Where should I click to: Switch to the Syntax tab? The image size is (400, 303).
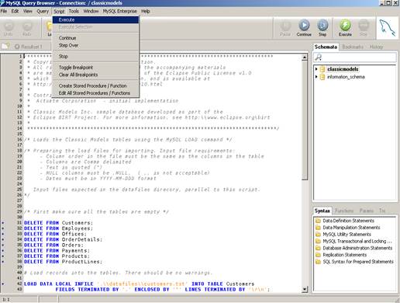click(322, 211)
